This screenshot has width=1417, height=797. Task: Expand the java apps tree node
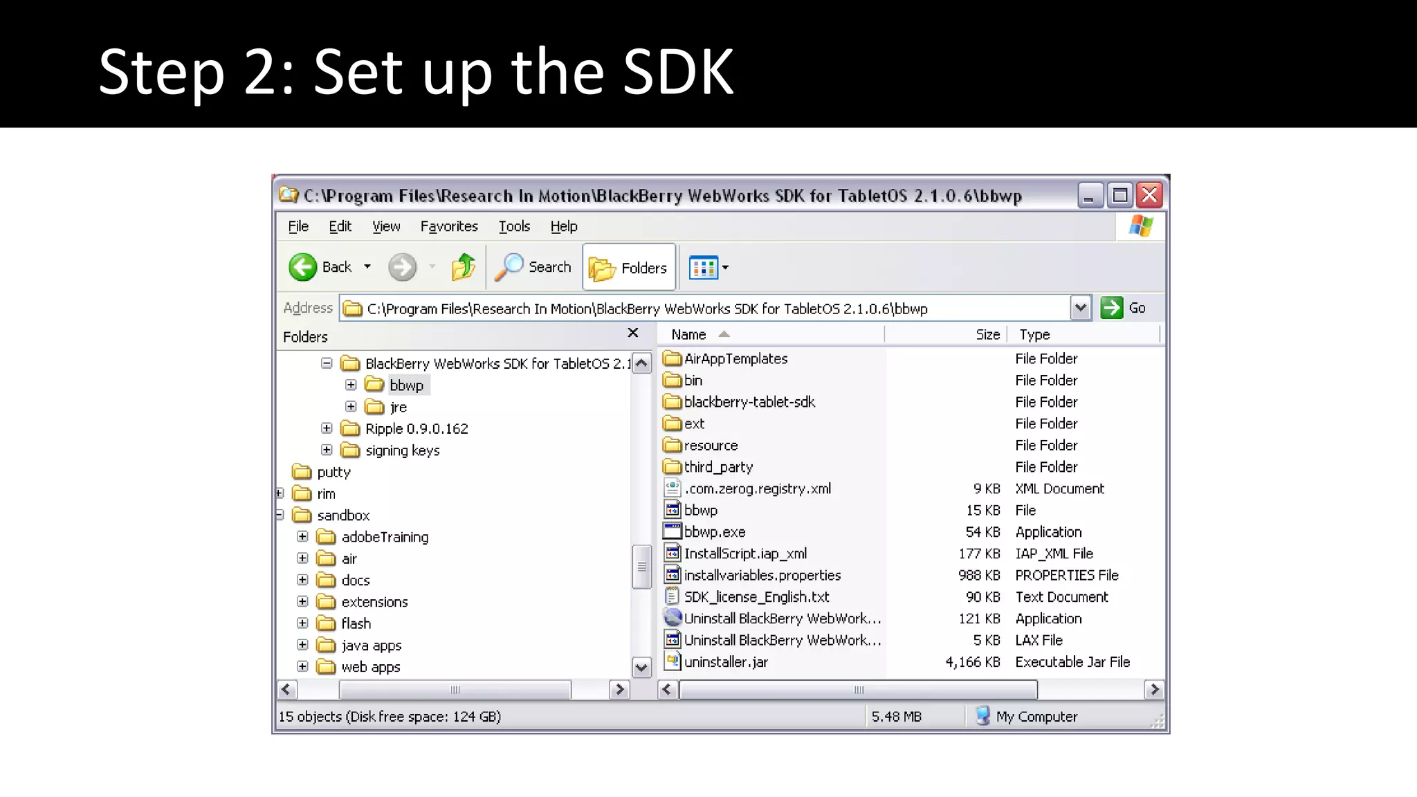302,645
